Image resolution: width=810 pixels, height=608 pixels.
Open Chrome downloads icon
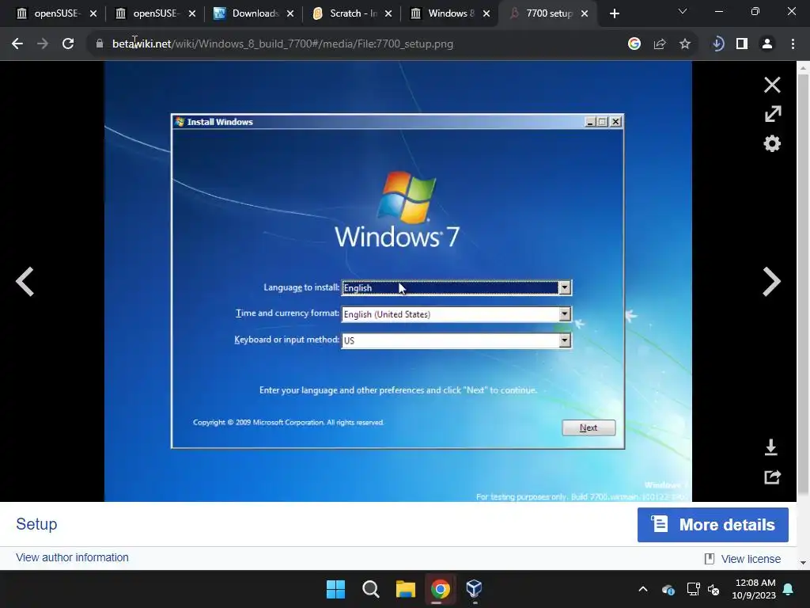[x=717, y=44]
